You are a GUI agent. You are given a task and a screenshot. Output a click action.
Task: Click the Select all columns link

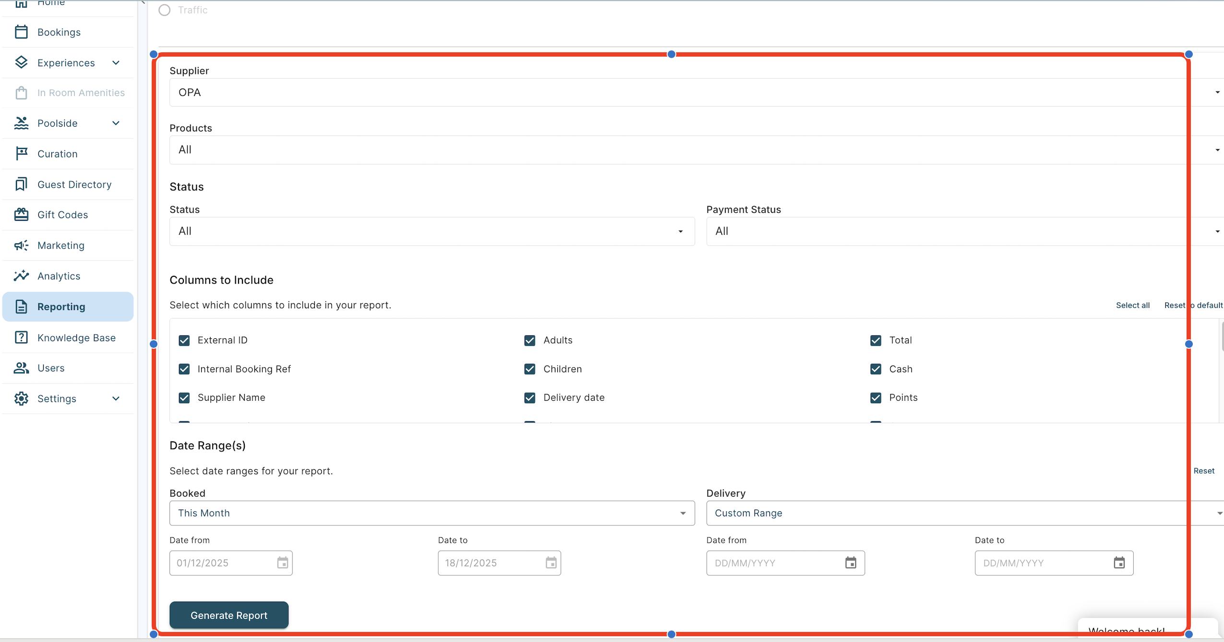[x=1132, y=305]
